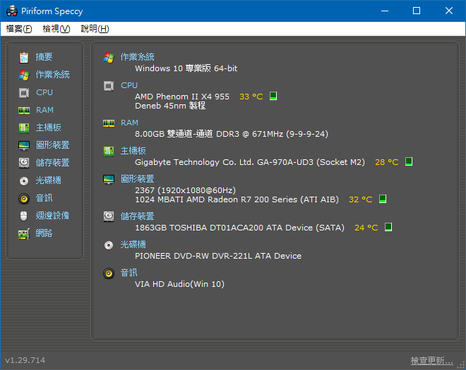The image size is (466, 370).
Task: Maximize the Piriform Speccy window
Action: [417, 11]
